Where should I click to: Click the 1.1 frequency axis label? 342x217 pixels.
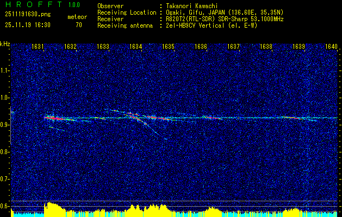[x=5, y=71]
